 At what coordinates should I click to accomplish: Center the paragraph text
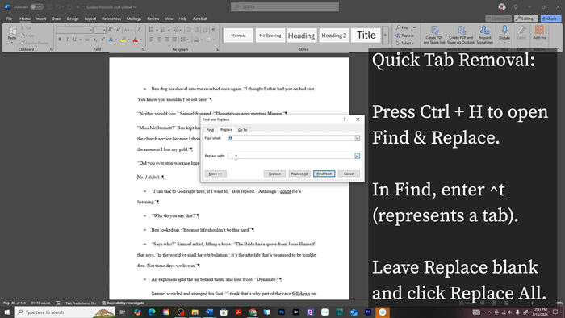159,40
